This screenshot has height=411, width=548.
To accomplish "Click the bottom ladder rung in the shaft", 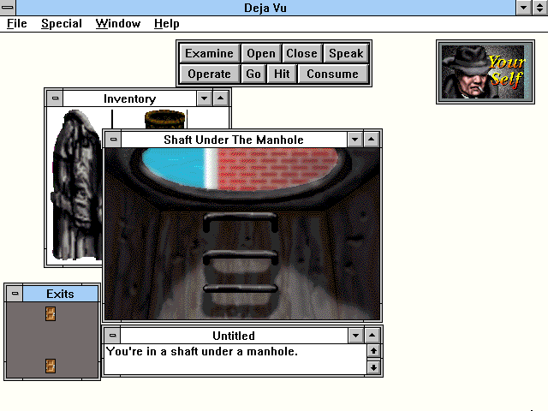I will click(241, 289).
